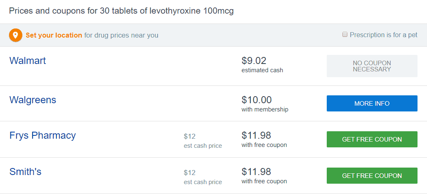This screenshot has height=194, width=427.
Task: Select the $11.98 Frys Pharmacy coupon price
Action: 256,135
